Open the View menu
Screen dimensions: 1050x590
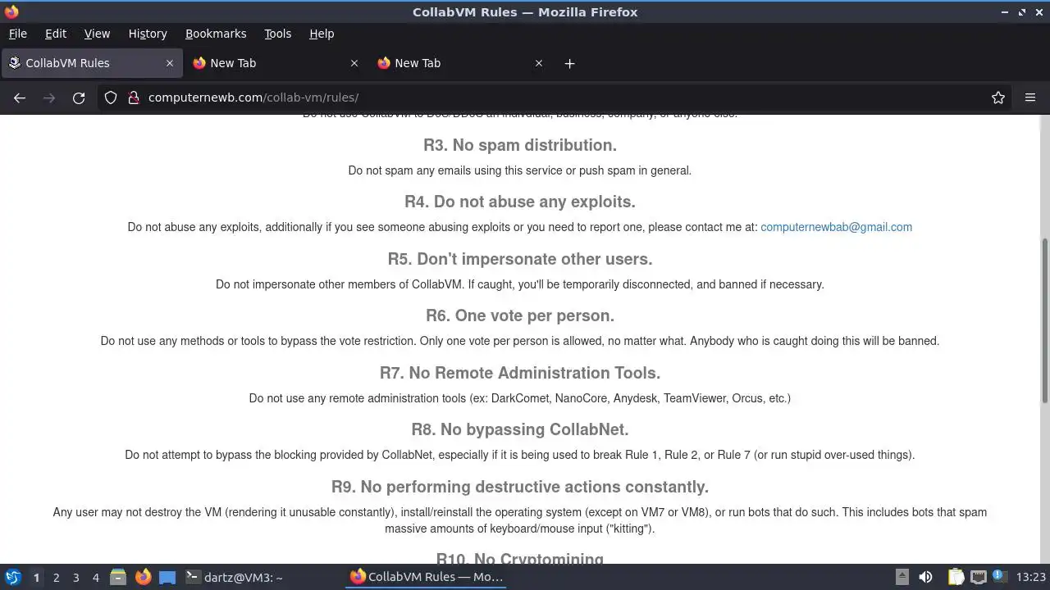97,34
